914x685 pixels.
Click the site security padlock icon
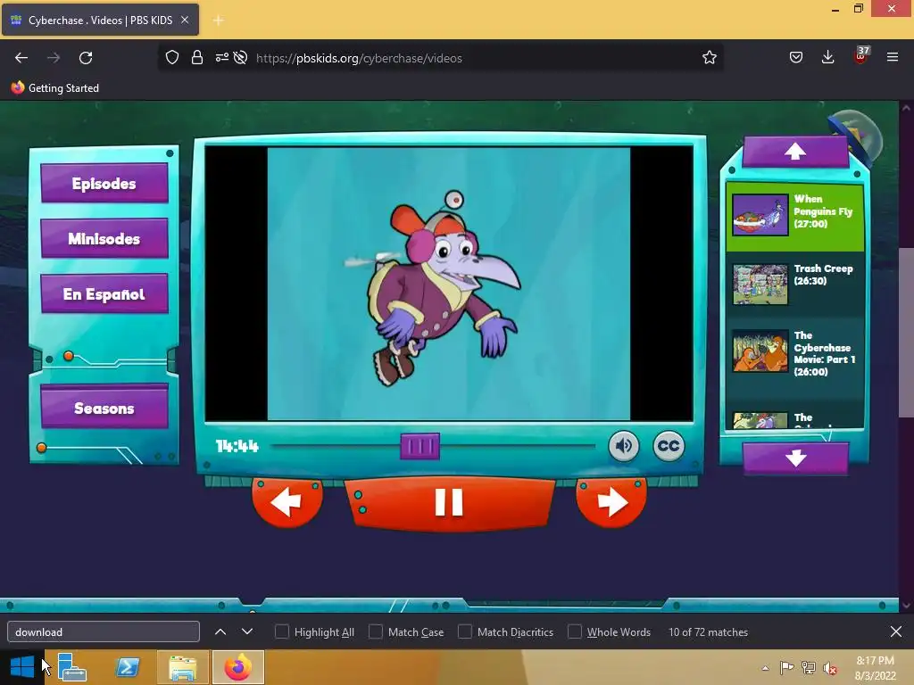pos(197,58)
